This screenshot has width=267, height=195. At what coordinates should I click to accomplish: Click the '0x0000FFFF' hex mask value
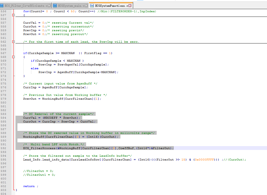pyautogui.click(x=204, y=160)
